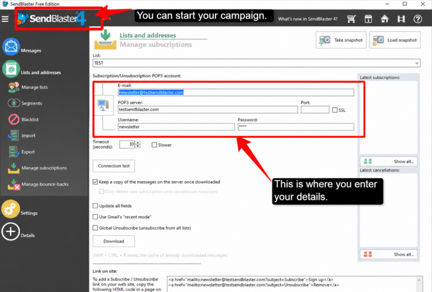Viewport: 432px width, 292px height.
Task: Select Manage lists in sidebar
Action: (x=34, y=87)
